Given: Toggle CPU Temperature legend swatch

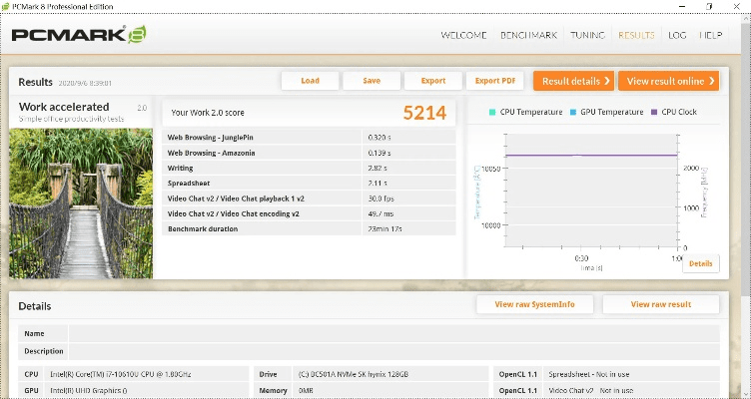Looking at the screenshot, I should 492,112.
